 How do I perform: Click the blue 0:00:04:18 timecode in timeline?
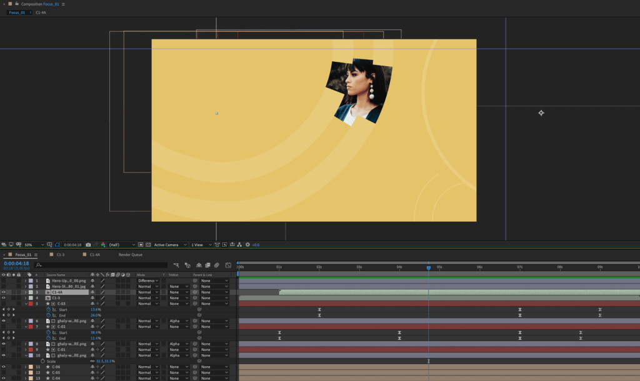tap(16, 264)
